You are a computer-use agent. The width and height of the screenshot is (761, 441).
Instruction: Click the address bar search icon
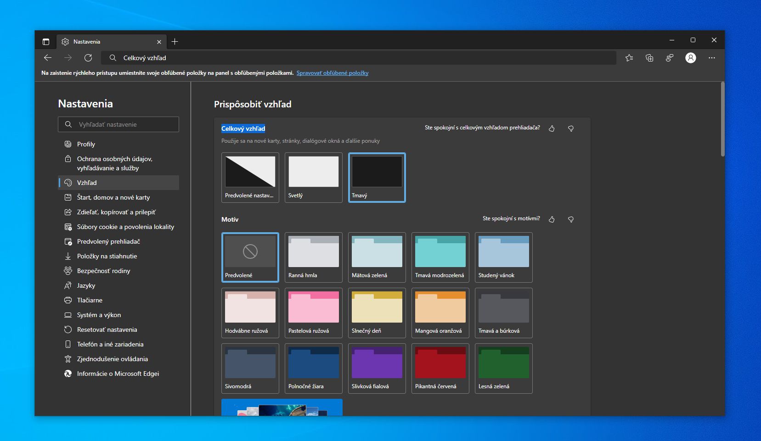pyautogui.click(x=113, y=58)
